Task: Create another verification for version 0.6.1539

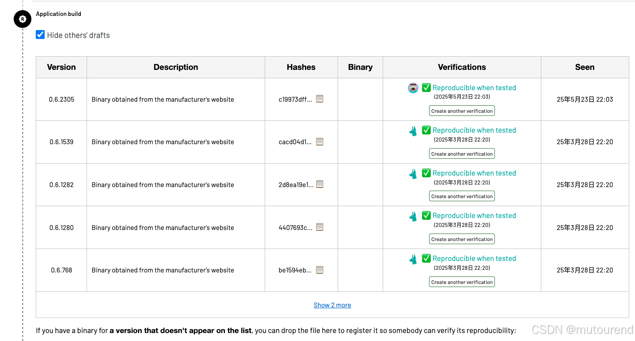Action: [462, 154]
